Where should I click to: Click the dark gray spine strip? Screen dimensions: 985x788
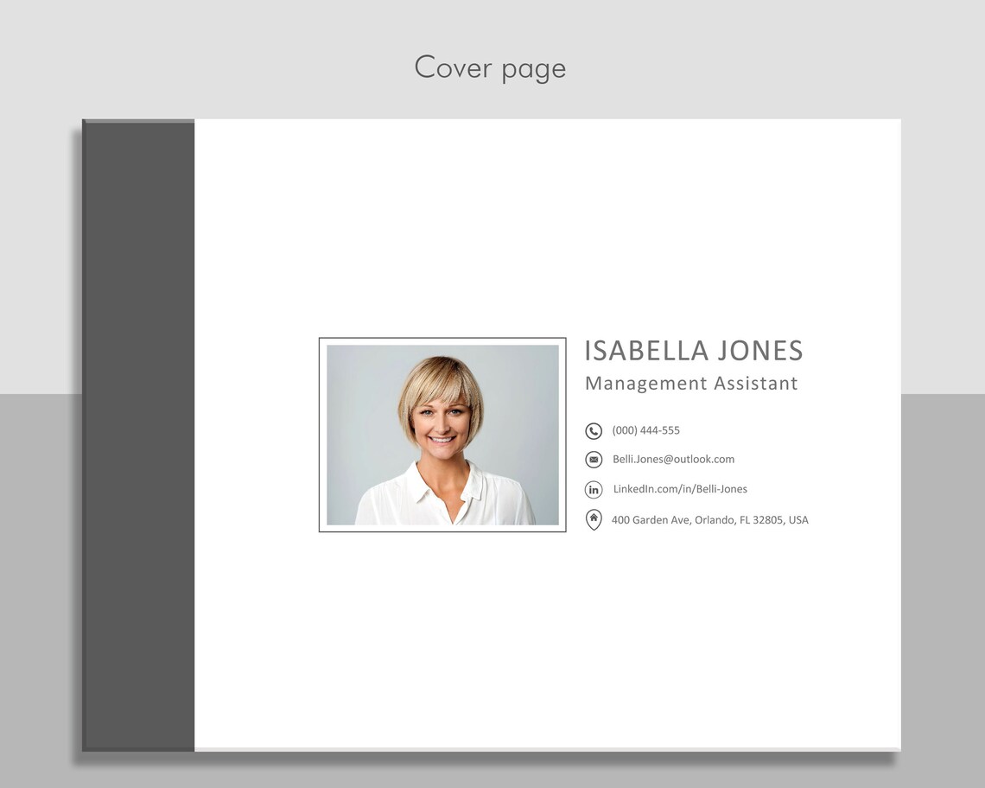pyautogui.click(x=138, y=432)
